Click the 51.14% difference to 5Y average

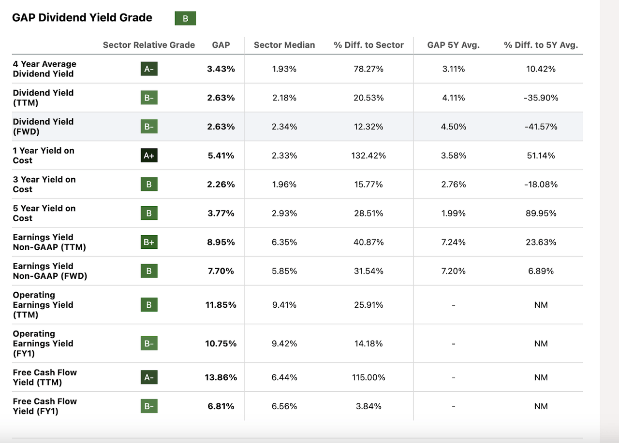541,156
